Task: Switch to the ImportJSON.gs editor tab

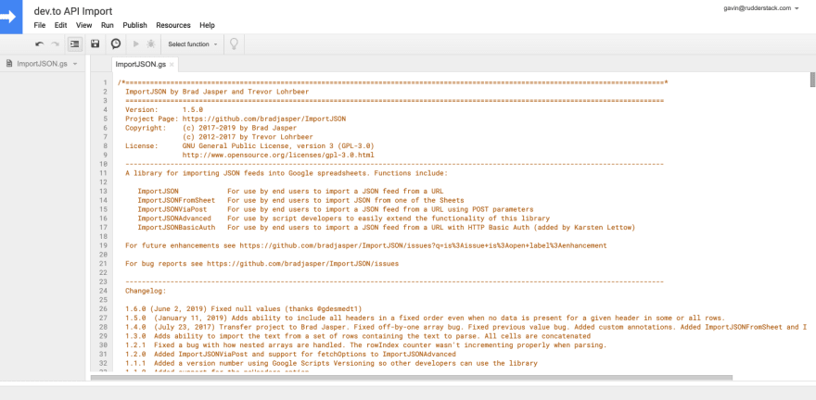Action: 141,65
